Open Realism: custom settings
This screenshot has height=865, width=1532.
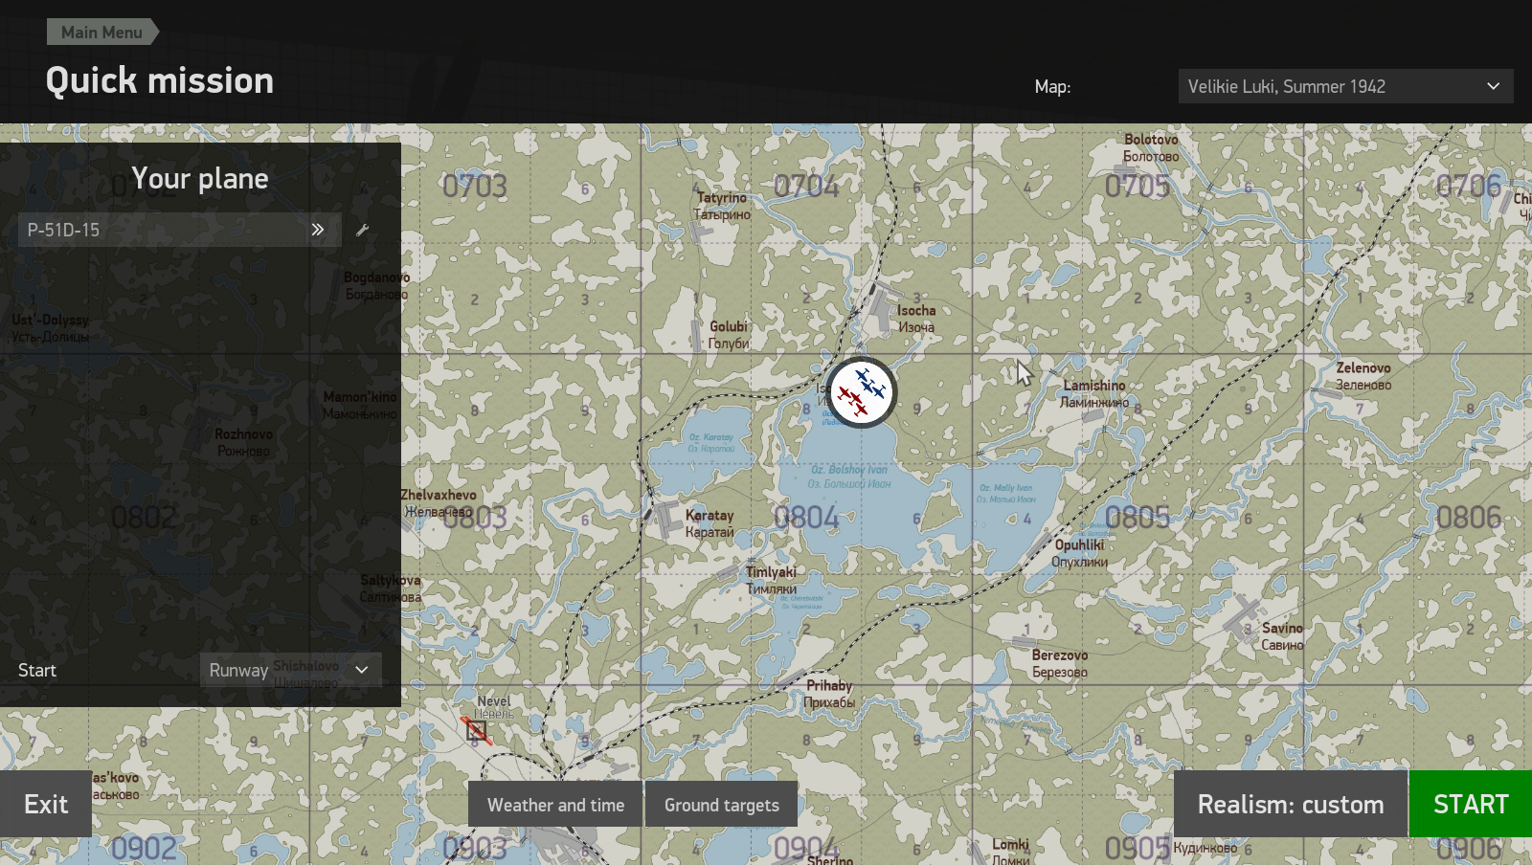pyautogui.click(x=1291, y=804)
